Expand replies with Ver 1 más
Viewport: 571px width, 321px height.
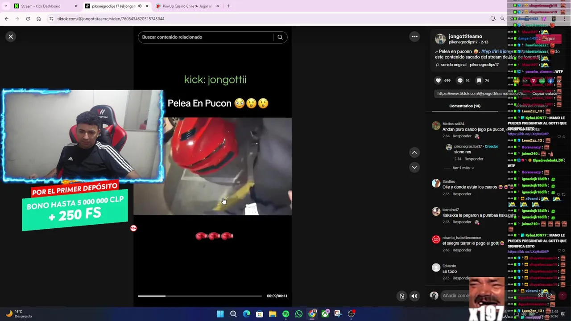pos(463,168)
